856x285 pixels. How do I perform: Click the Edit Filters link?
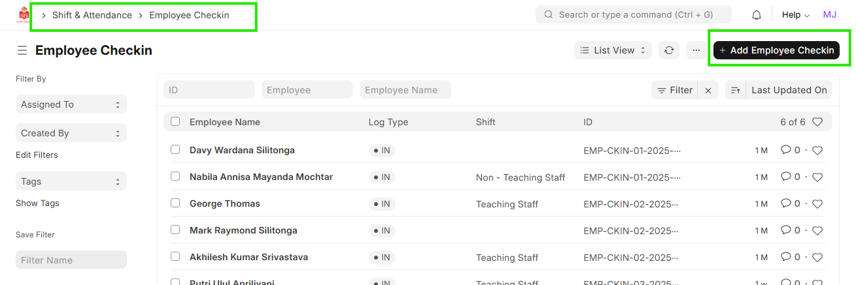click(x=37, y=155)
